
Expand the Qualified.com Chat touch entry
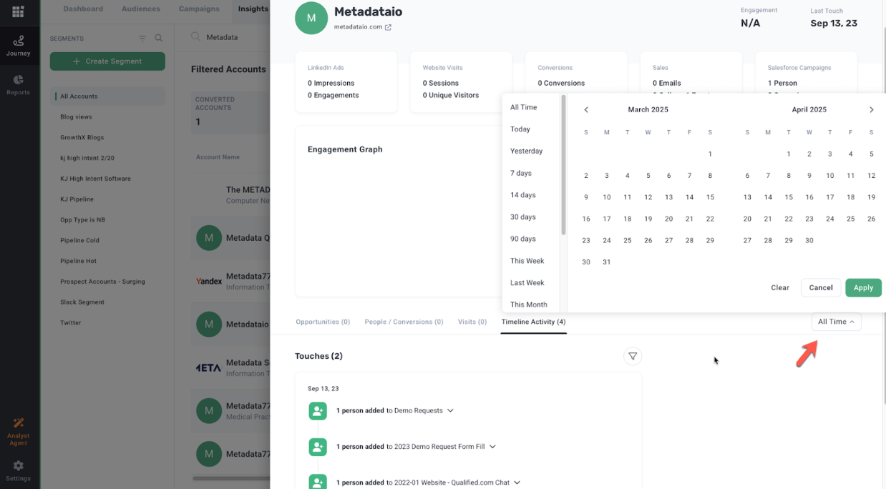(517, 483)
